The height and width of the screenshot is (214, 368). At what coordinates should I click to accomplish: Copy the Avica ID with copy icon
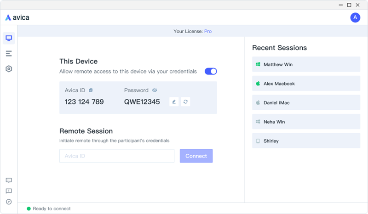pos(91,90)
